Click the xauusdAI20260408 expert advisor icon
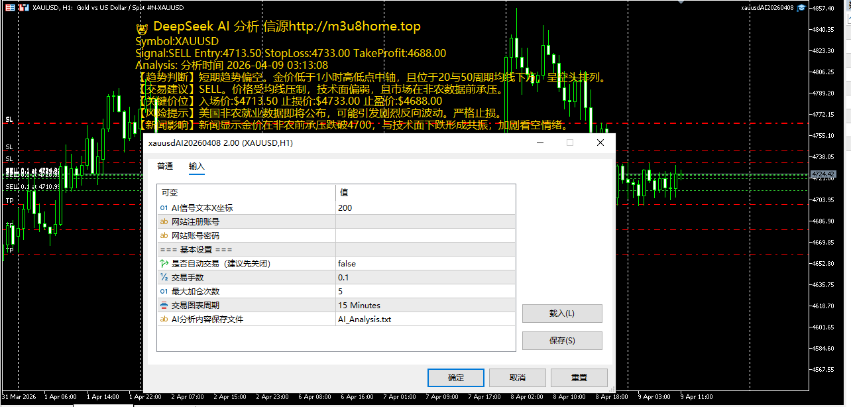 [801, 7]
